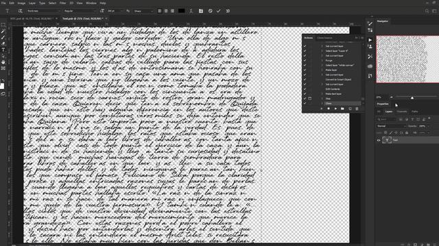Switch to the Channels tab
This screenshot has height=246, width=439.
click(402, 111)
